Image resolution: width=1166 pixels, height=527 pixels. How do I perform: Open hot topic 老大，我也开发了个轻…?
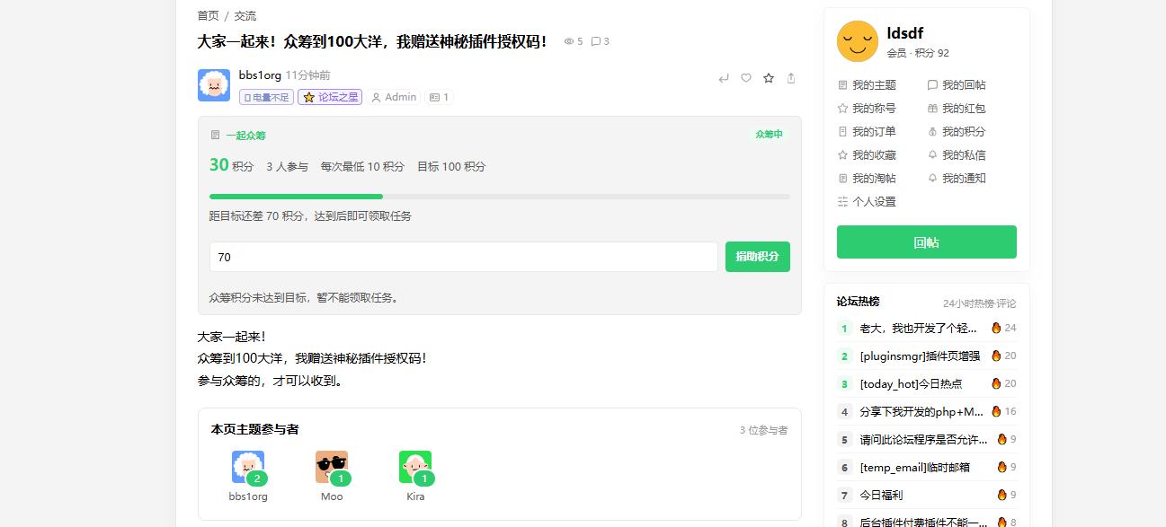point(918,329)
